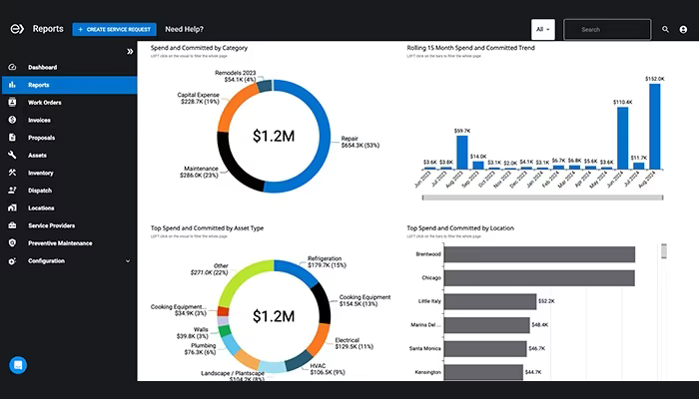Click the Work Orders icon

[12, 102]
